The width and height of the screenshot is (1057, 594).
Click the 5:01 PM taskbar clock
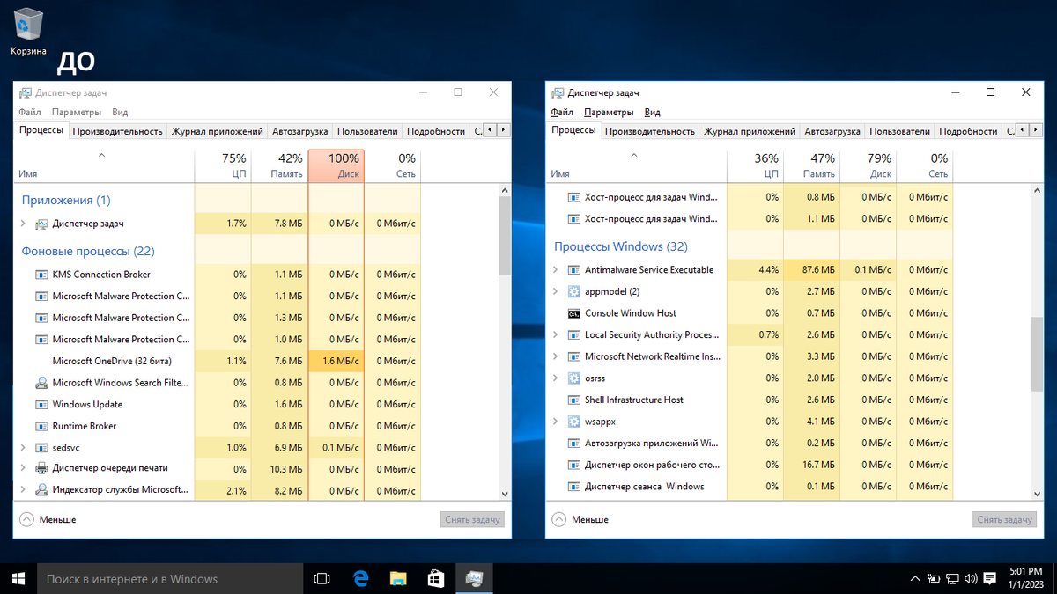1026,578
